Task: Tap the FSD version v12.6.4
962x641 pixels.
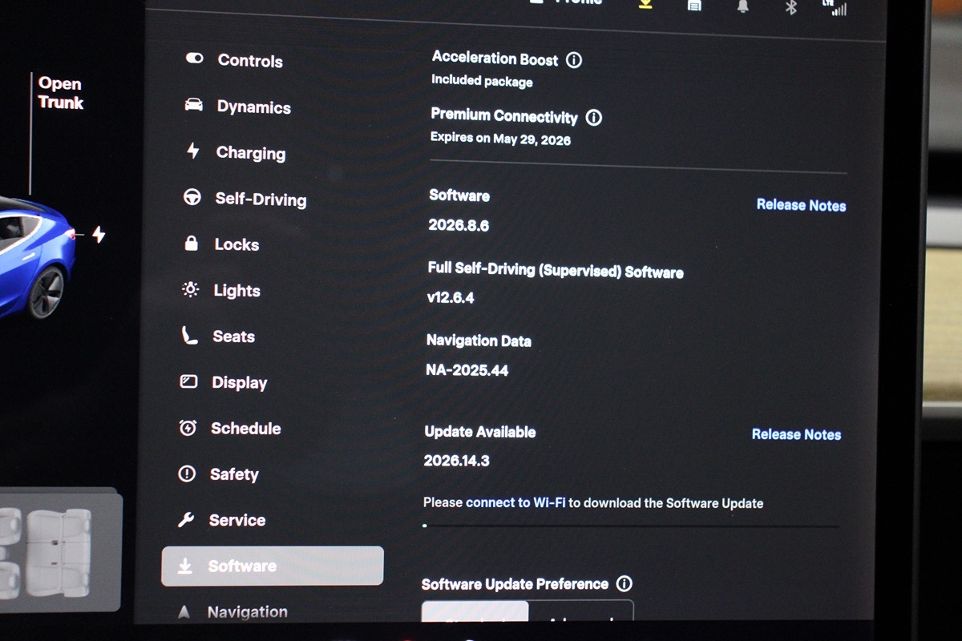Action: pyautogui.click(x=451, y=297)
